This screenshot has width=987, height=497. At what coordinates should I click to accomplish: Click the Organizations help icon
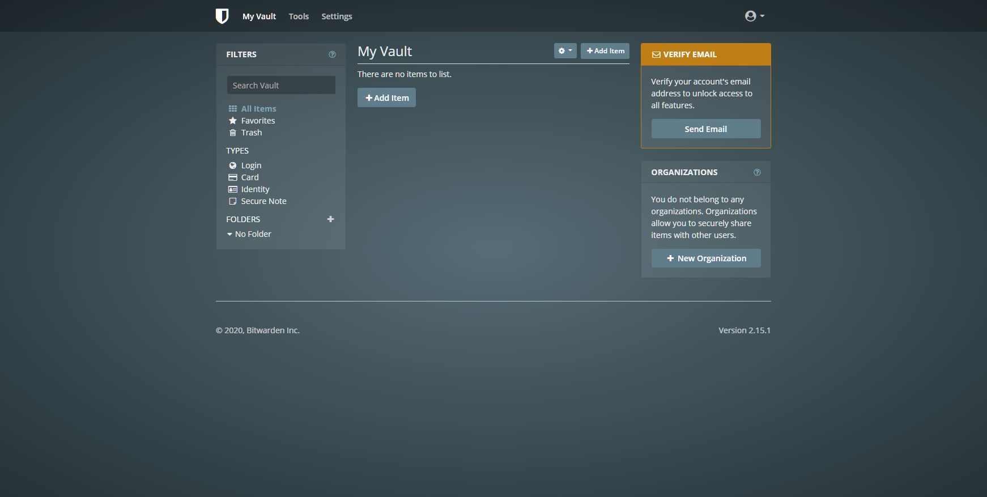(757, 172)
